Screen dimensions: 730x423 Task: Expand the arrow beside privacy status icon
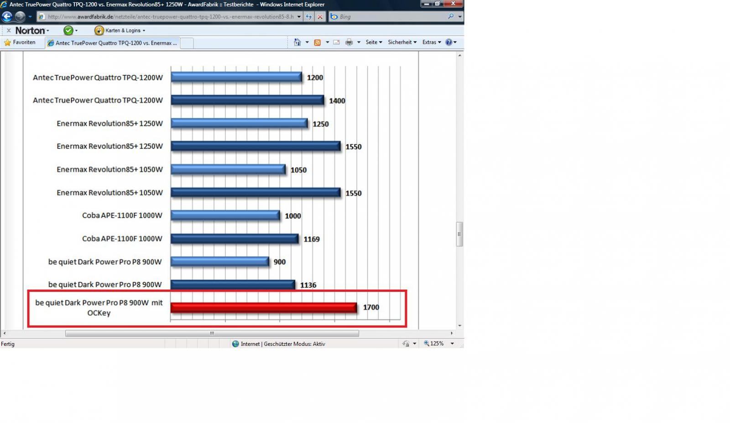415,344
